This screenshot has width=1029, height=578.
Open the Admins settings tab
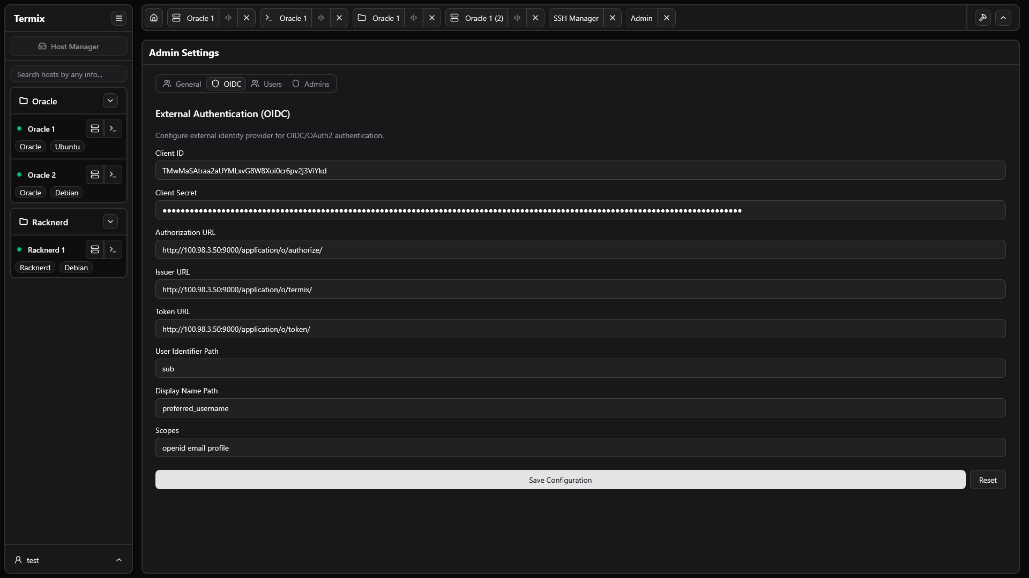tap(311, 84)
